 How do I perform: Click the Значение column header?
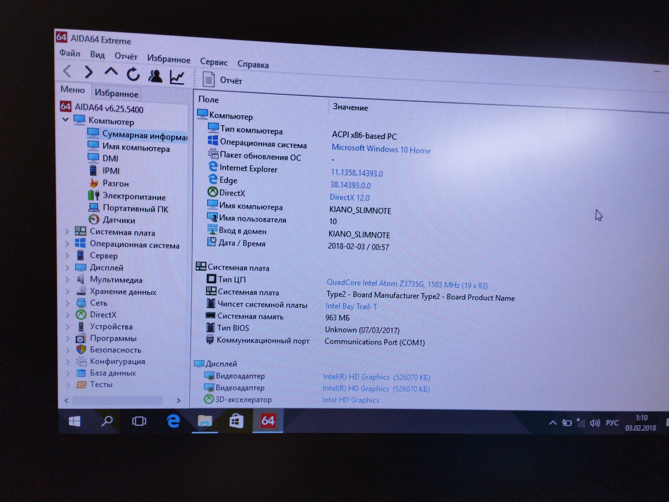click(x=350, y=107)
